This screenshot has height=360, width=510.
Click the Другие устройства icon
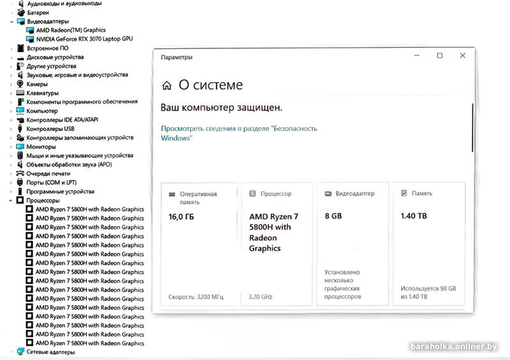(20, 66)
